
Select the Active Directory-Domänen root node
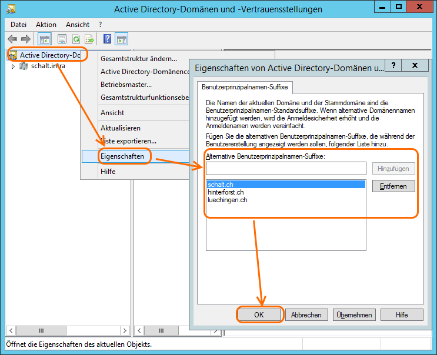point(49,55)
